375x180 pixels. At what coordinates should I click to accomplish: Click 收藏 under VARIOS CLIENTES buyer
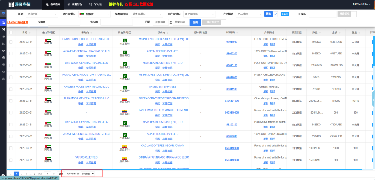(x=81, y=162)
